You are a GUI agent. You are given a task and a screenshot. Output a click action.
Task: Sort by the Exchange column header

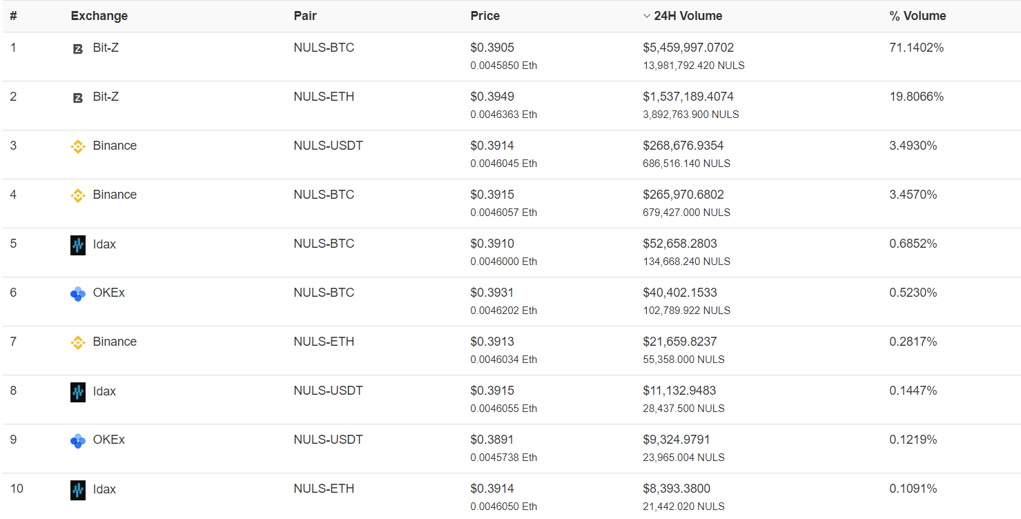coord(99,16)
